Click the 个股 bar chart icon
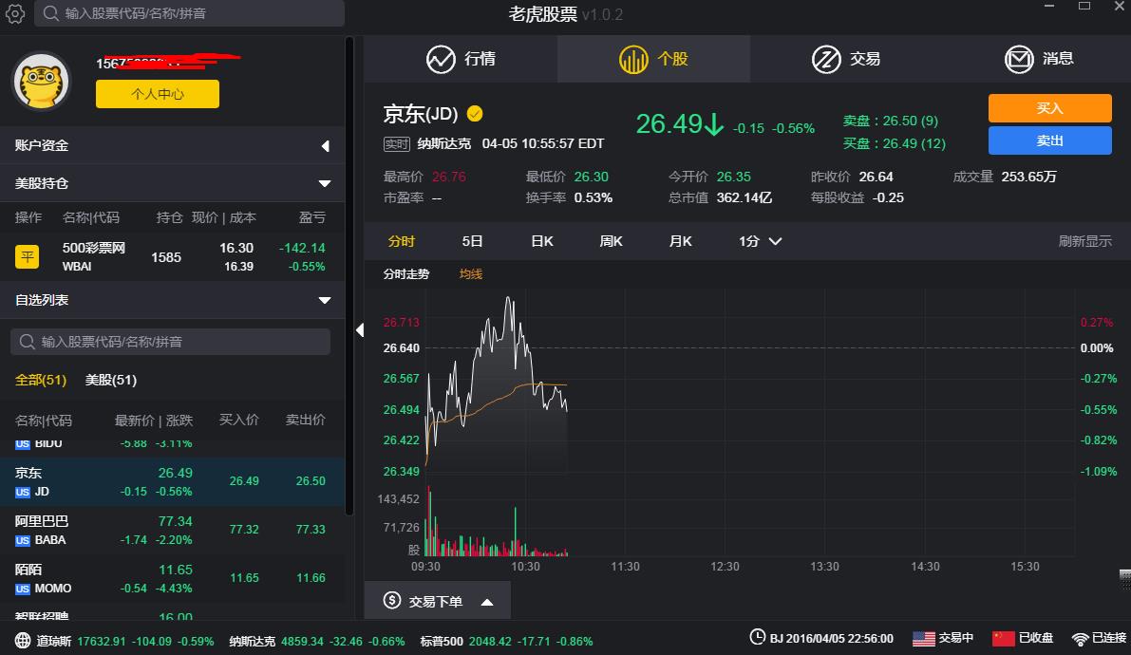1131x655 pixels. coord(633,59)
